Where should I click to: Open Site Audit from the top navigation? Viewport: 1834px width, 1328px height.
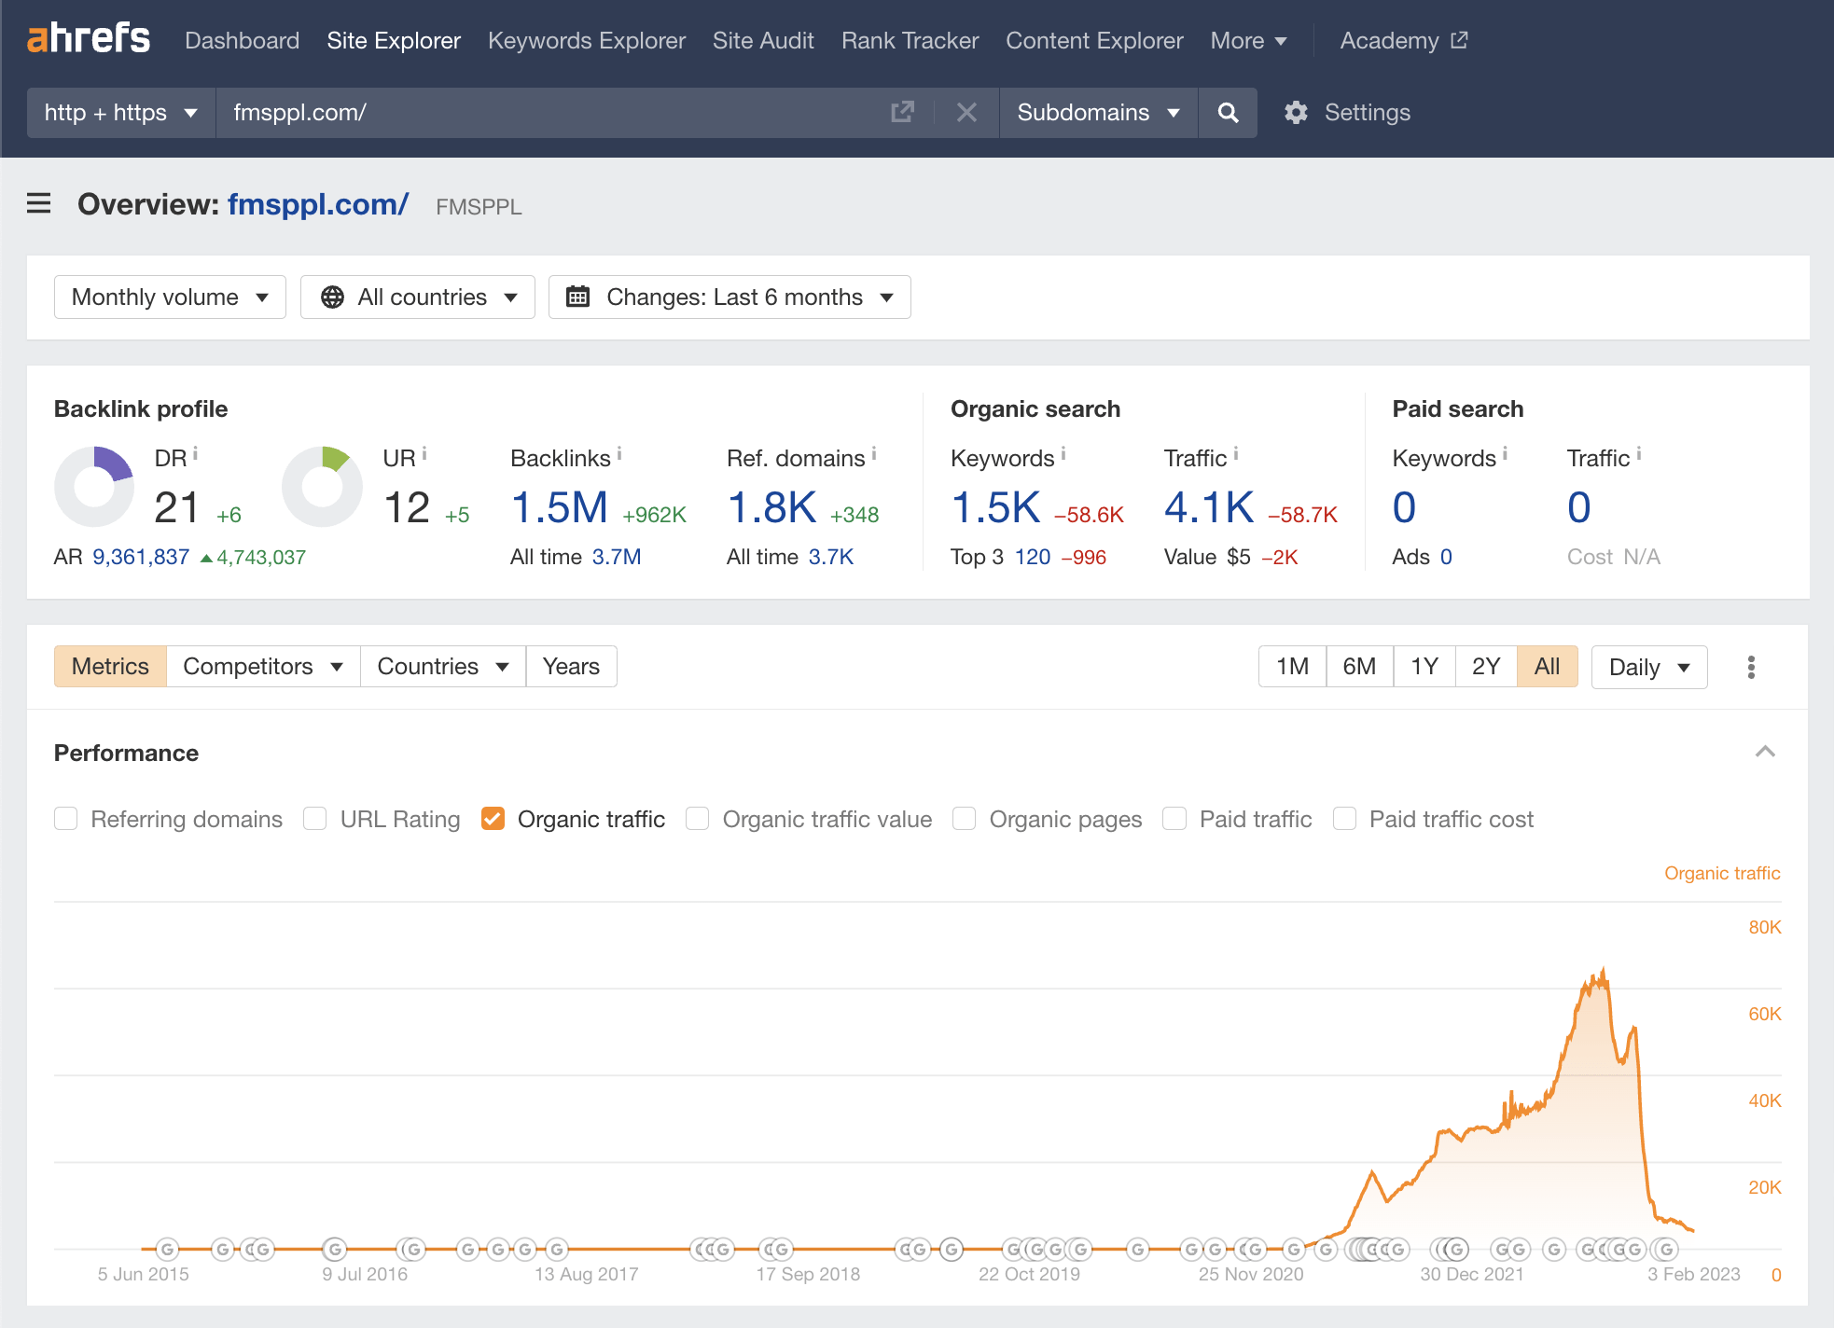[x=763, y=40]
